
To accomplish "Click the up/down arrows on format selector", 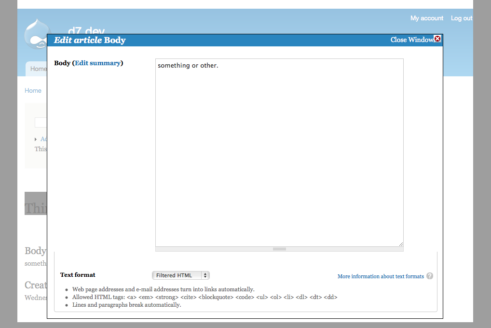I will pos(205,275).
